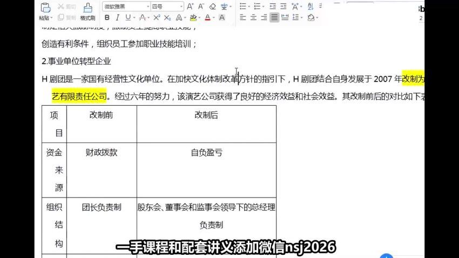Click the increase indent icon
This screenshot has width=459, height=258.
283,6
